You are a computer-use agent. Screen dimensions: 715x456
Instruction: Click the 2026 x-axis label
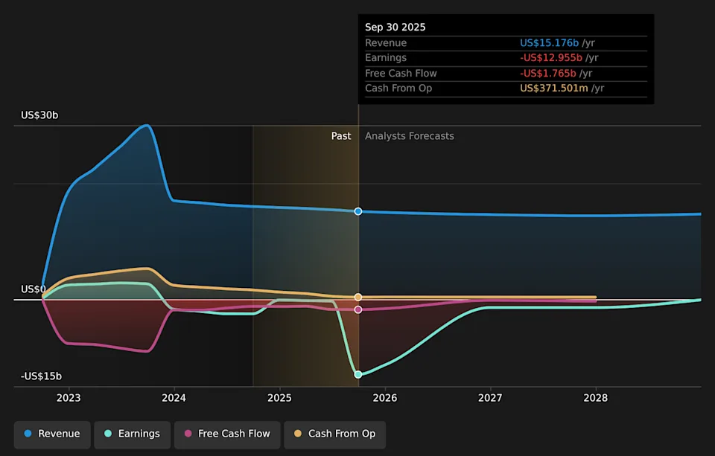[x=385, y=398]
